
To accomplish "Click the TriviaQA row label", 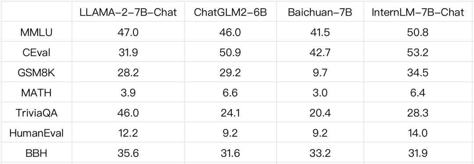I will click(36, 113).
